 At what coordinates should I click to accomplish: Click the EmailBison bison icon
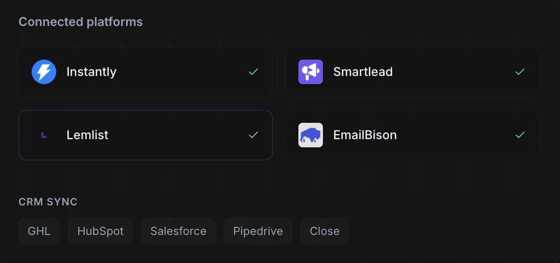(x=311, y=135)
